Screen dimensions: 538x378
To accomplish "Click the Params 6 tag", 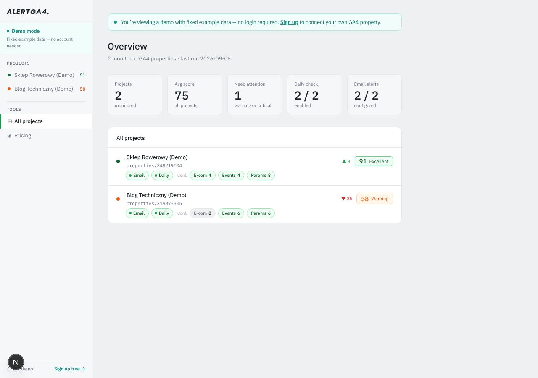I will click(261, 213).
